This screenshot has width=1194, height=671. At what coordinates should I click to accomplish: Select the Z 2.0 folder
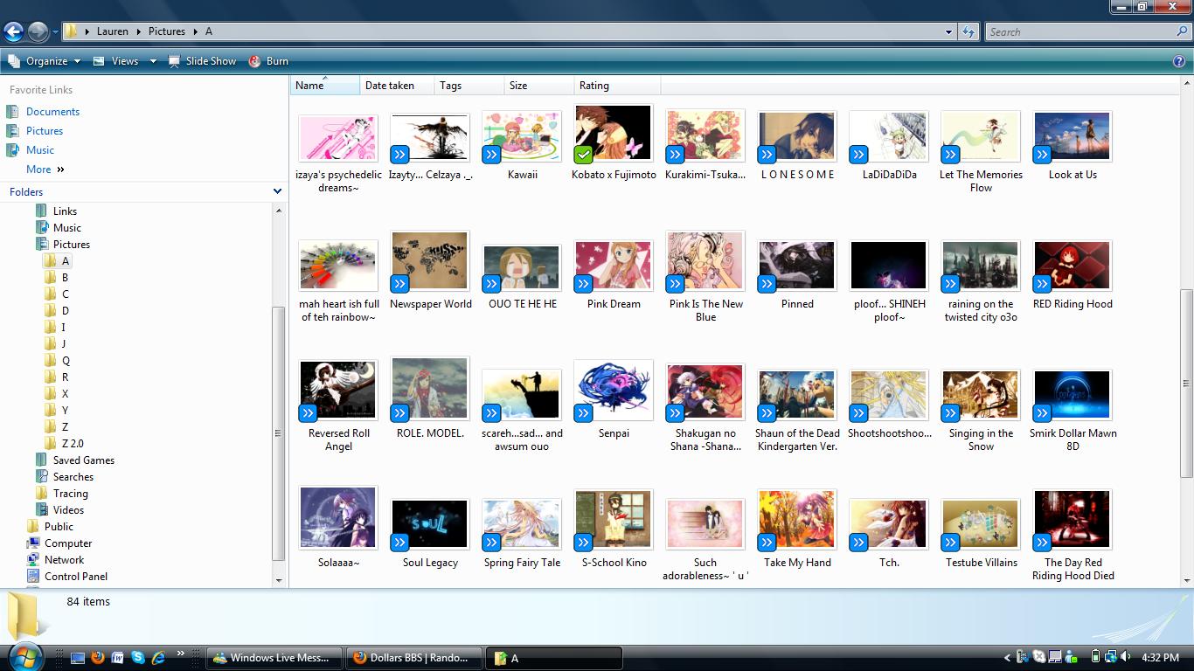[x=72, y=444]
